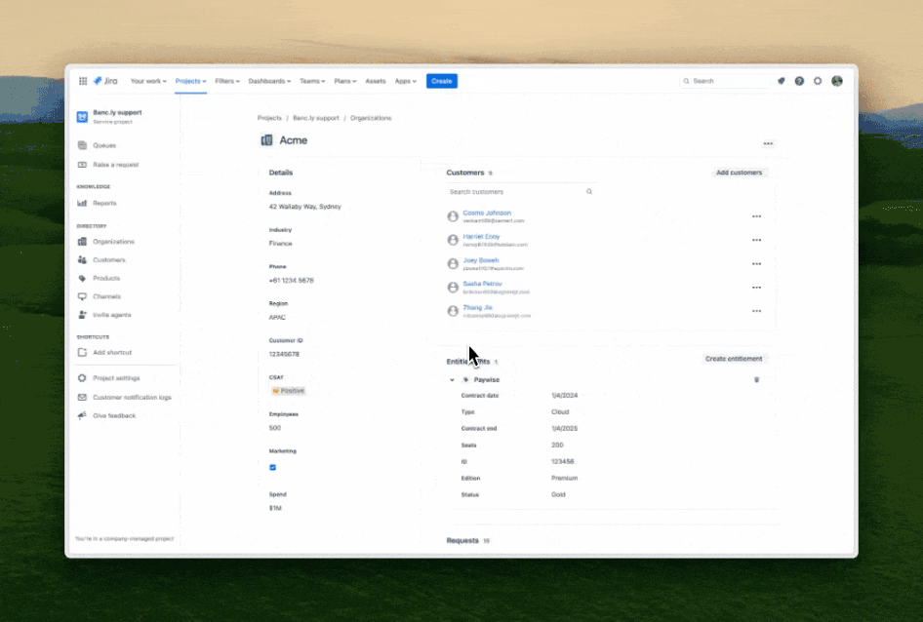Image resolution: width=923 pixels, height=622 pixels.
Task: Click the Add shortcut icon
Action: (x=82, y=353)
